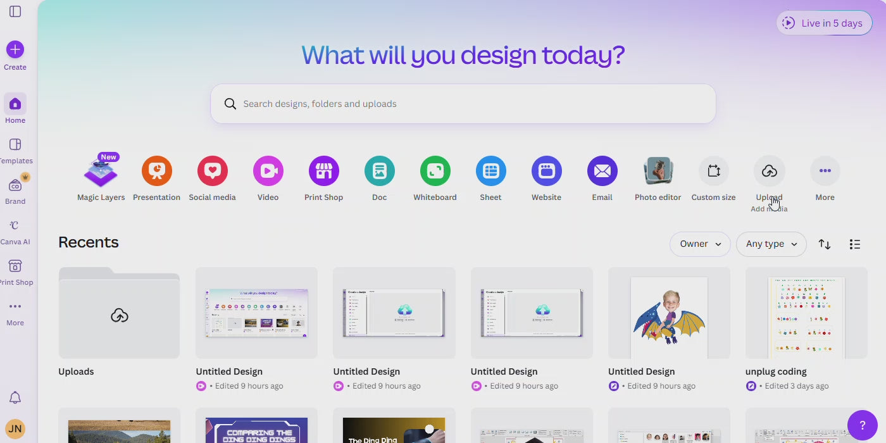Image resolution: width=886 pixels, height=443 pixels.
Task: Toggle the sort order of recents
Action: (x=824, y=244)
